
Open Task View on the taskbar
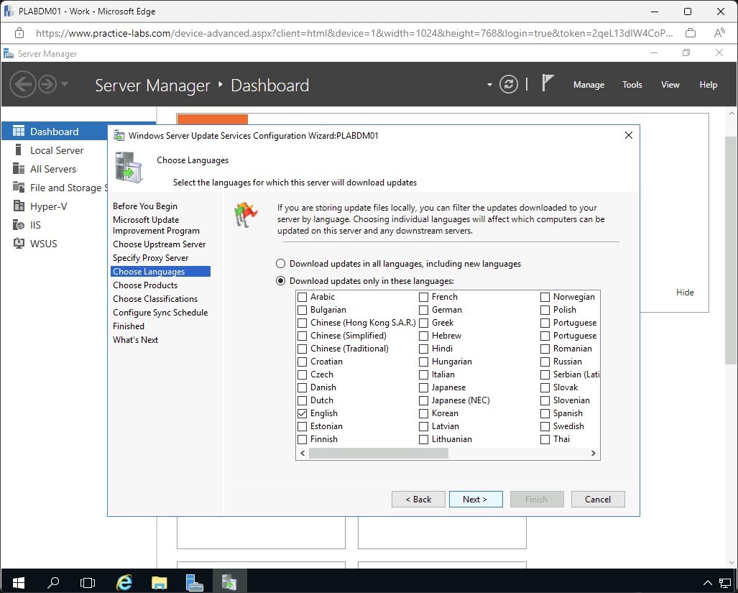(x=88, y=581)
